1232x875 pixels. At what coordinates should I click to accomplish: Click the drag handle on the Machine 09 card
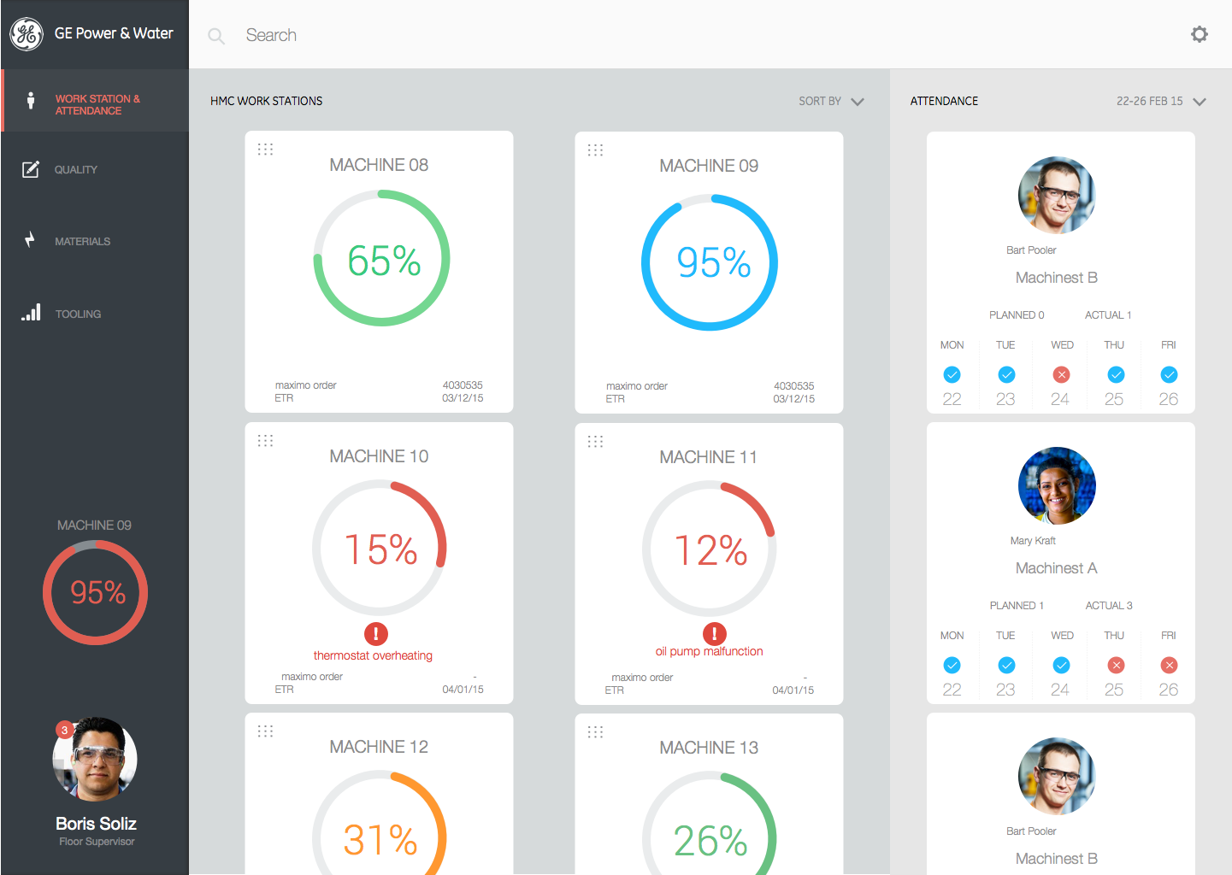596,150
